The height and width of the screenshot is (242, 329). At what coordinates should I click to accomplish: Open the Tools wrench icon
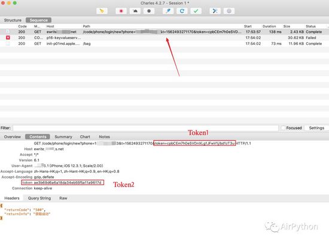coord(215,11)
